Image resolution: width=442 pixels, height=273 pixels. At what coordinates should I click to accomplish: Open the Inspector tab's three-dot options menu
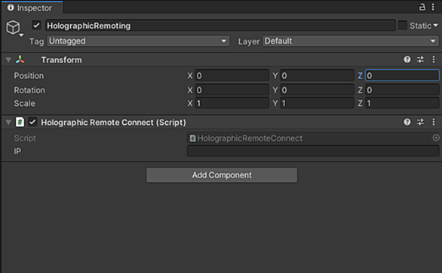point(433,7)
